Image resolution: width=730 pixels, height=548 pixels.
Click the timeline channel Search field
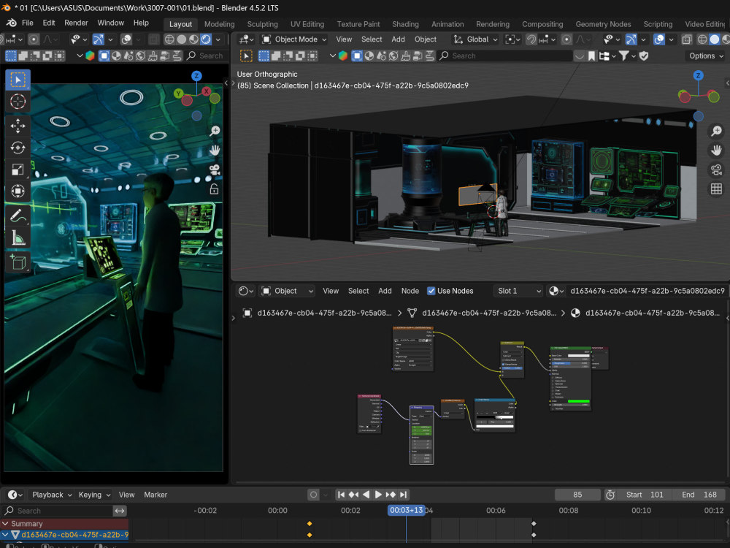coord(58,511)
